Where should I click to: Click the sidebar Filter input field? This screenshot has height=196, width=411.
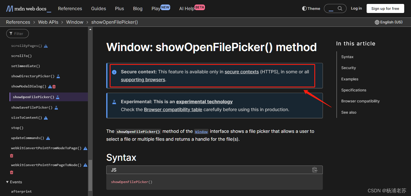pyautogui.click(x=18, y=34)
